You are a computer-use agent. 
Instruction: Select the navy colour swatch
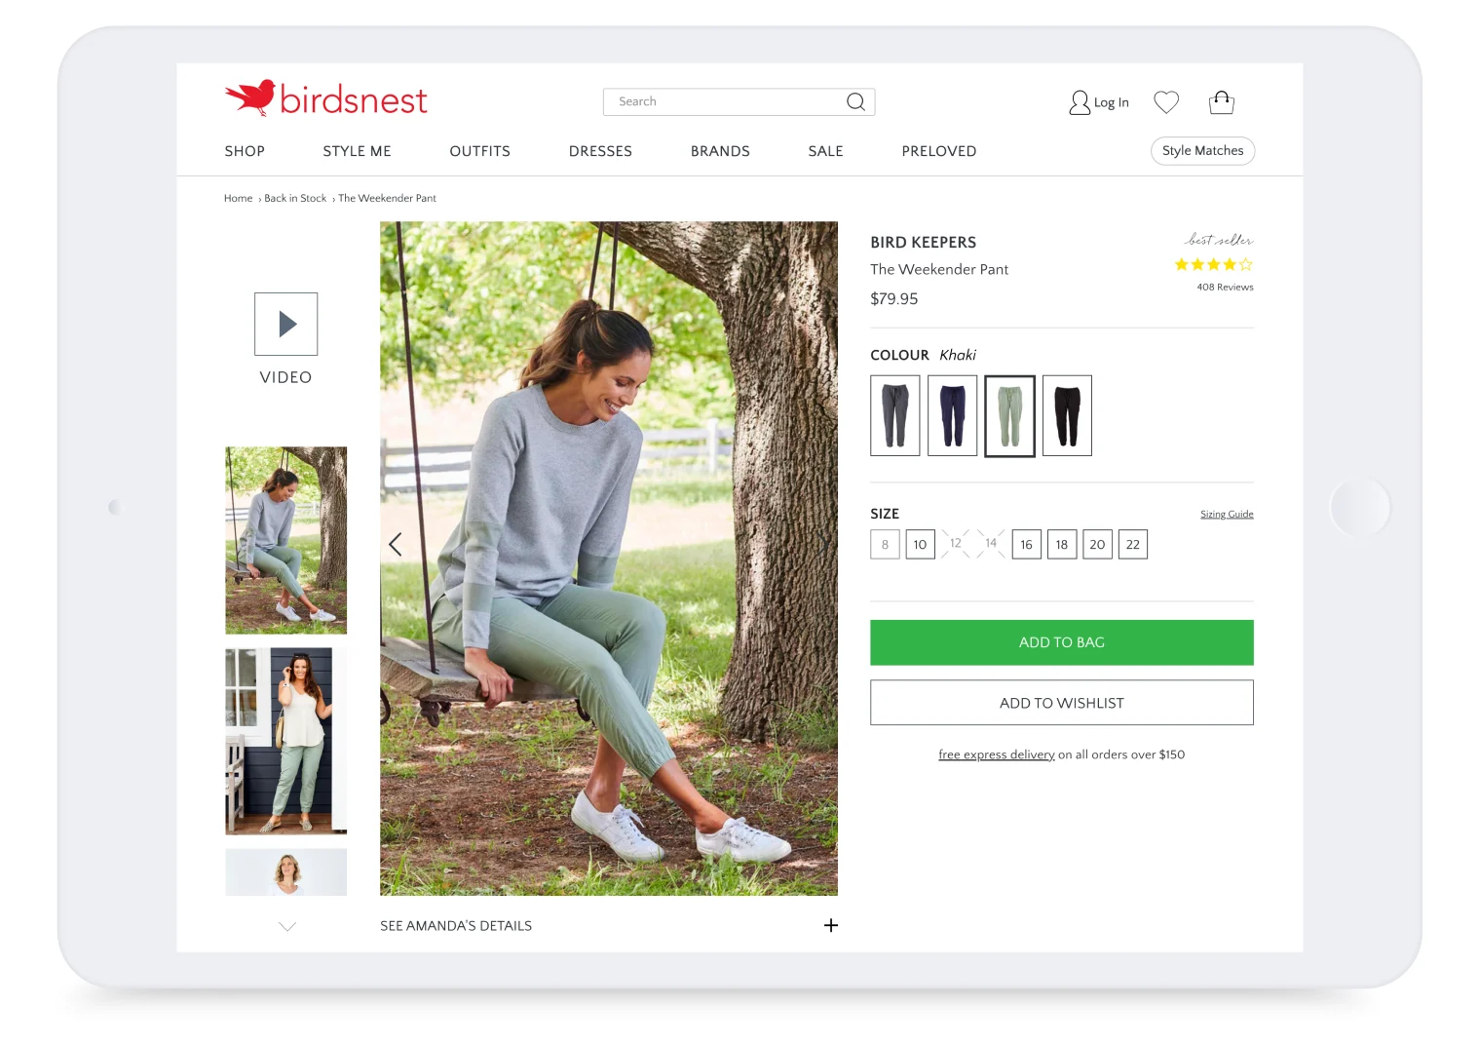pyautogui.click(x=952, y=415)
